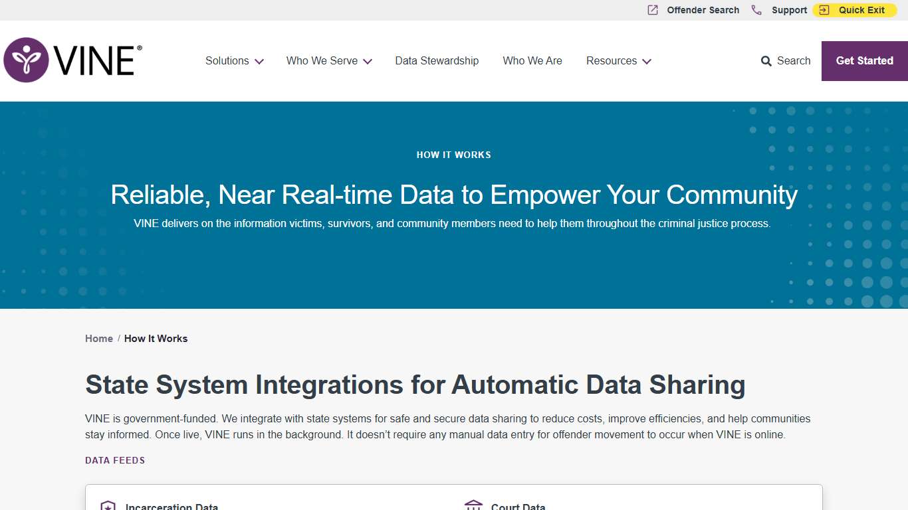This screenshot has height=510, width=908.
Task: Select Data Stewardship in the navigation
Action: [x=437, y=60]
